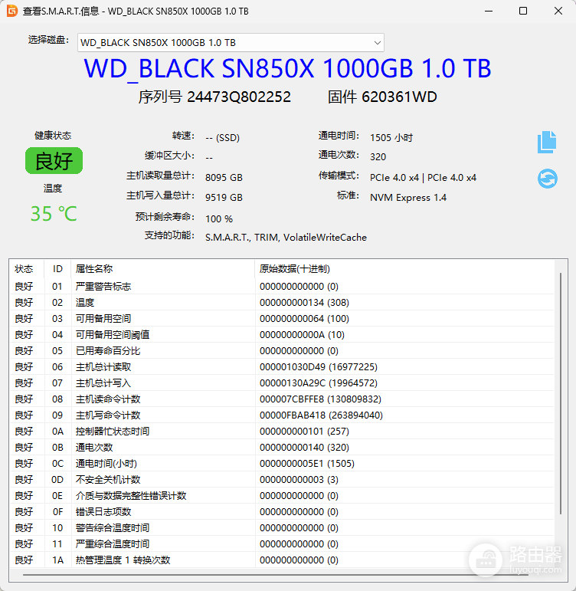
Task: Click the S.M.A.R.T., TRIM, VolatileWriteCache features text
Action: click(x=286, y=238)
